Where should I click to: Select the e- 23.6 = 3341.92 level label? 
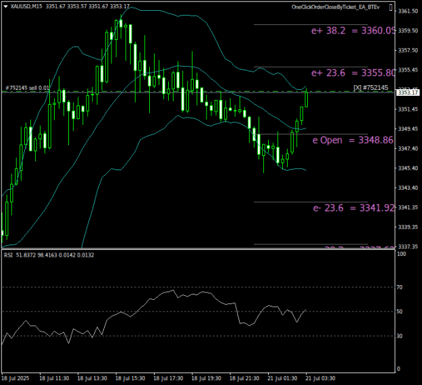pyautogui.click(x=354, y=208)
